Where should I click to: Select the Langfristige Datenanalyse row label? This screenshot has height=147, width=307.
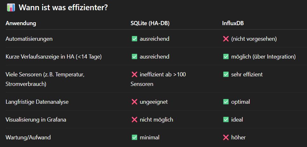(x=37, y=102)
